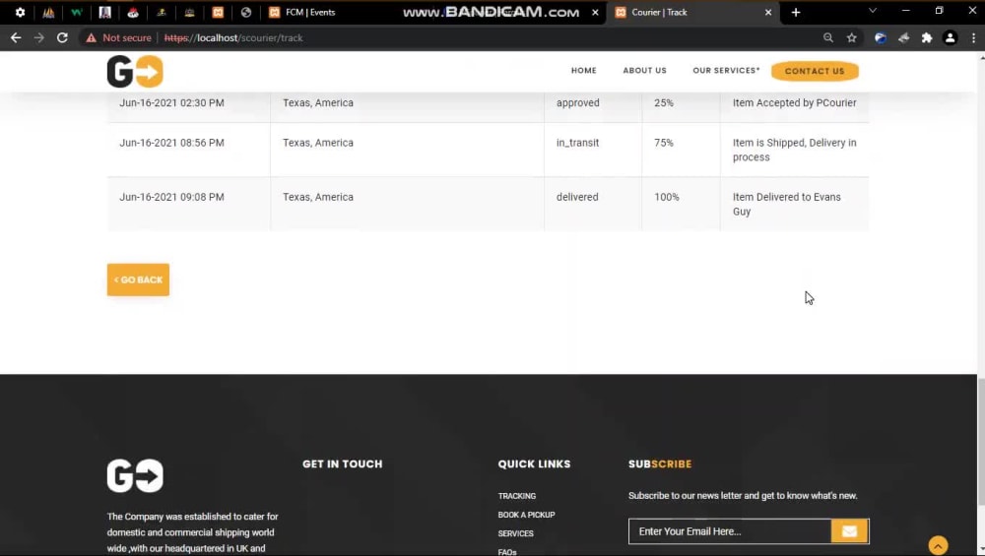Go forward in browser history

39,37
